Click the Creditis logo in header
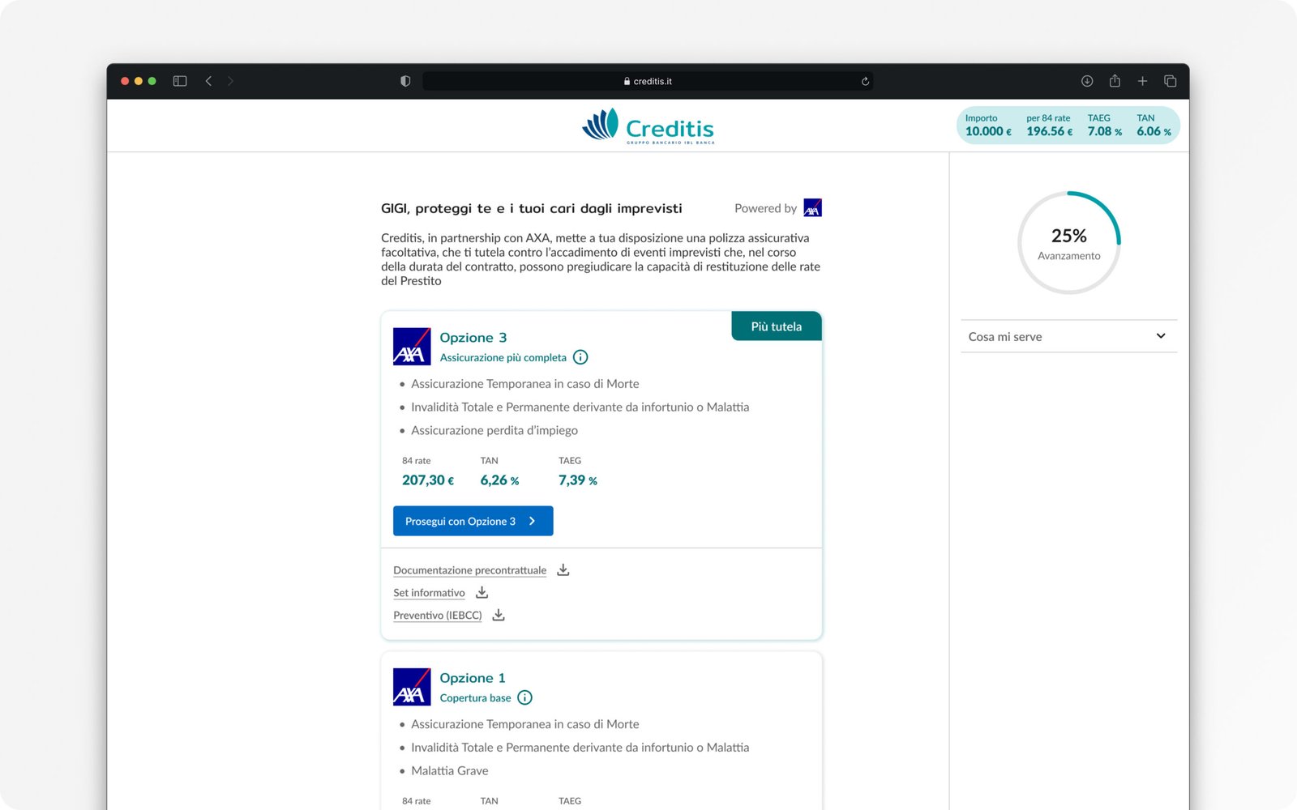The image size is (1297, 810). 648,127
